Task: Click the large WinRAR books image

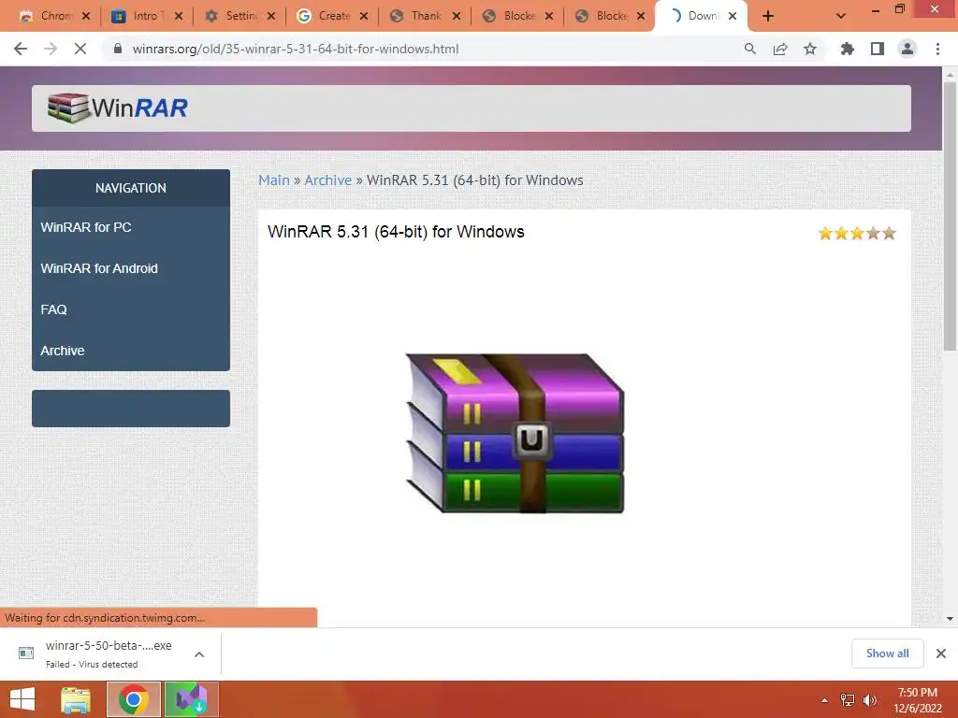Action: 515,433
